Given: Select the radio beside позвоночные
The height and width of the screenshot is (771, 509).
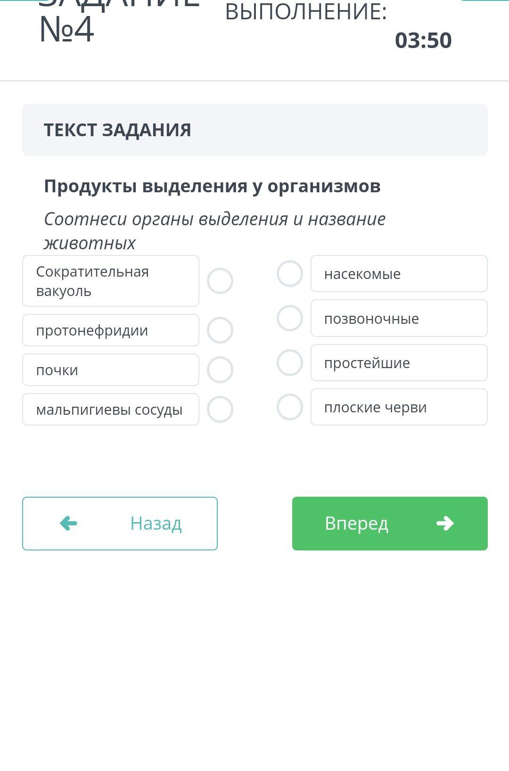Looking at the screenshot, I should click(289, 318).
